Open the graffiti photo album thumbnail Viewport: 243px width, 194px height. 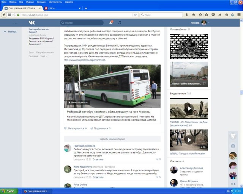189,46
